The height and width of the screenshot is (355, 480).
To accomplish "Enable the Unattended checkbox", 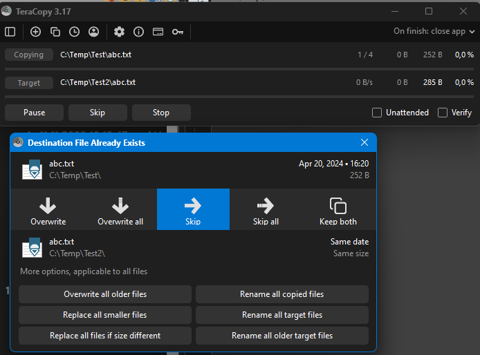I will point(377,113).
